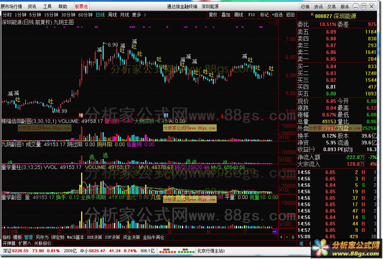Image resolution: width=383 pixels, height=259 pixels.
Task: Select the 5分钟 period
Action: coord(35,15)
